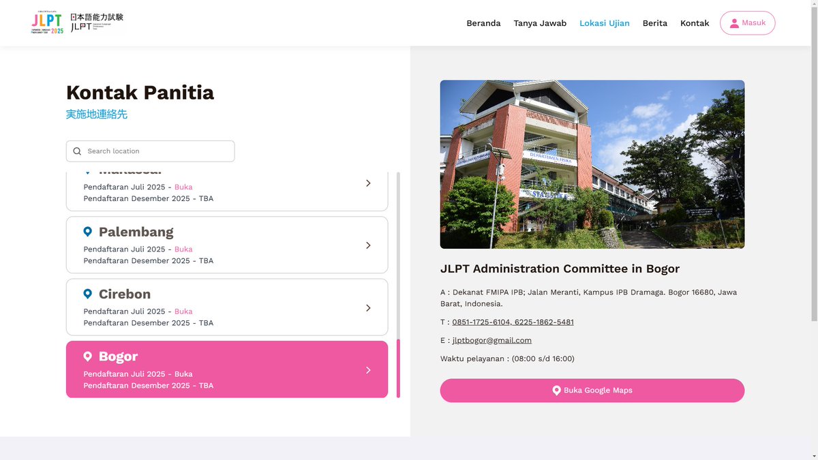Click the Cirebon location pin icon
The width and height of the screenshot is (818, 460).
point(87,294)
